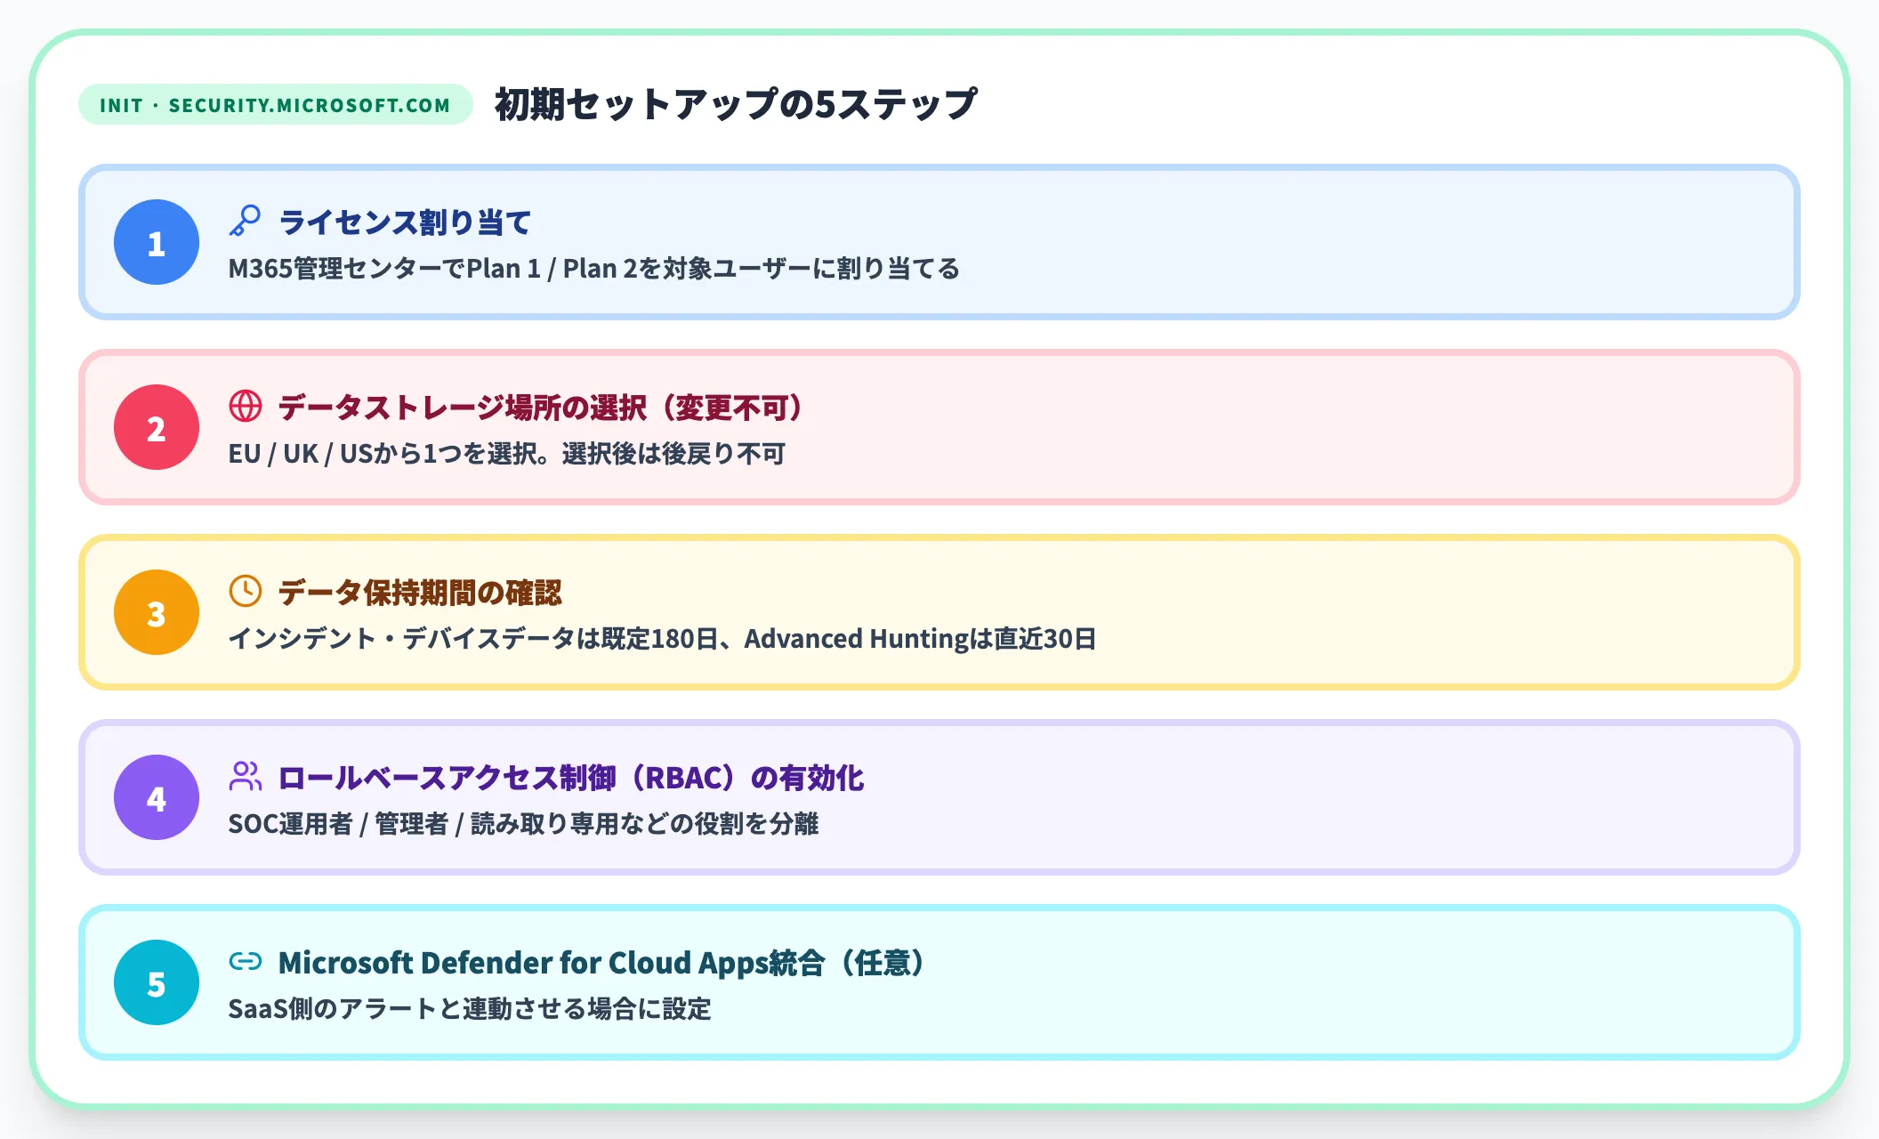Click the description mentioning Advanced Hunting
The image size is (1879, 1139).
click(x=662, y=638)
